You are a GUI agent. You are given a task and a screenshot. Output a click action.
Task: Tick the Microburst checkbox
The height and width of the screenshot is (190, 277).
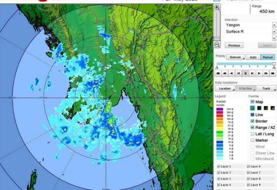[252, 159]
